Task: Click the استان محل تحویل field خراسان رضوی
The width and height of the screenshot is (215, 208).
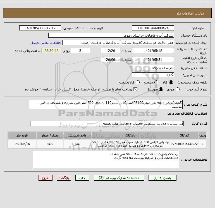Action: [x=153, y=68]
